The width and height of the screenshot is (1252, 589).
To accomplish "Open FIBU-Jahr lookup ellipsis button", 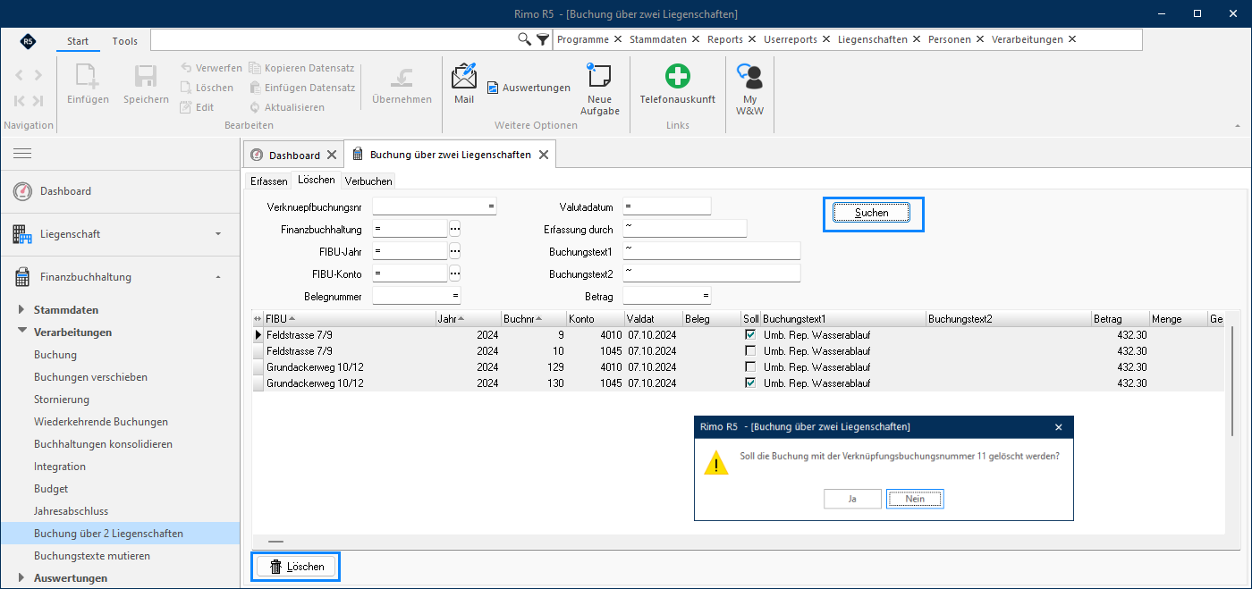I will (454, 251).
